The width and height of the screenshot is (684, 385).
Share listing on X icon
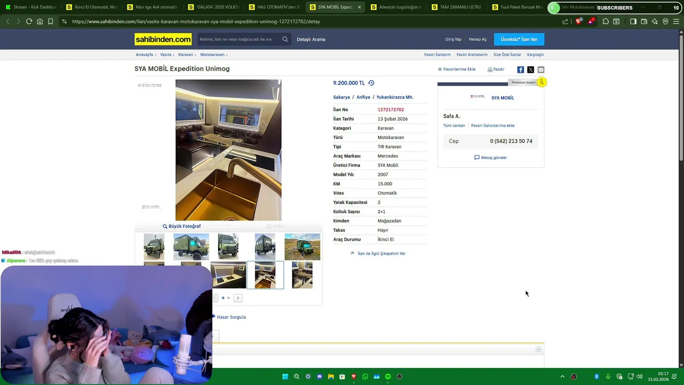click(531, 70)
